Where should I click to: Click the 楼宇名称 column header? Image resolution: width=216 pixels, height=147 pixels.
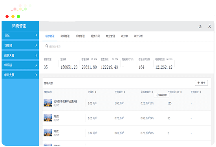tap(48, 92)
